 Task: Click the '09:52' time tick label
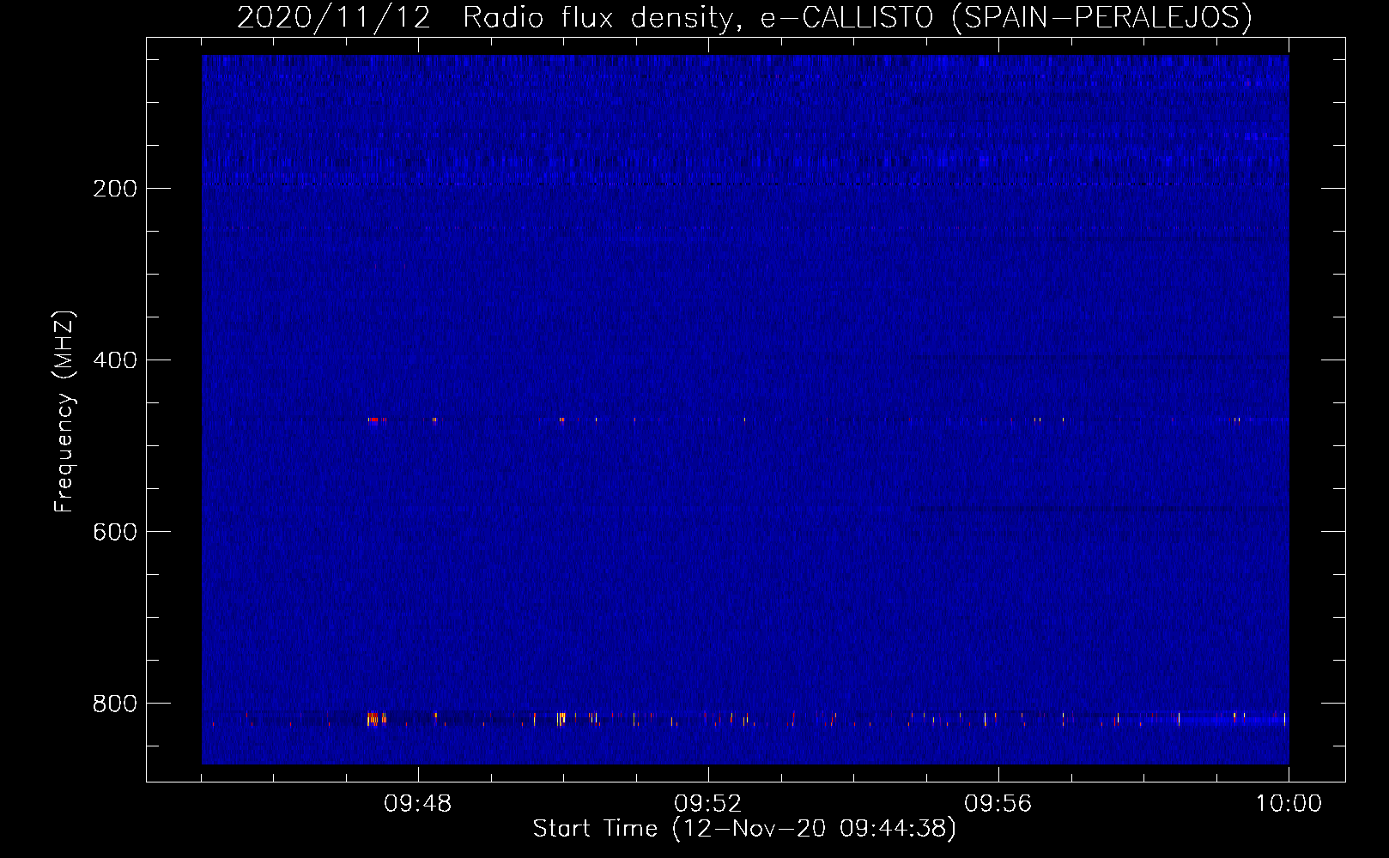click(x=708, y=804)
